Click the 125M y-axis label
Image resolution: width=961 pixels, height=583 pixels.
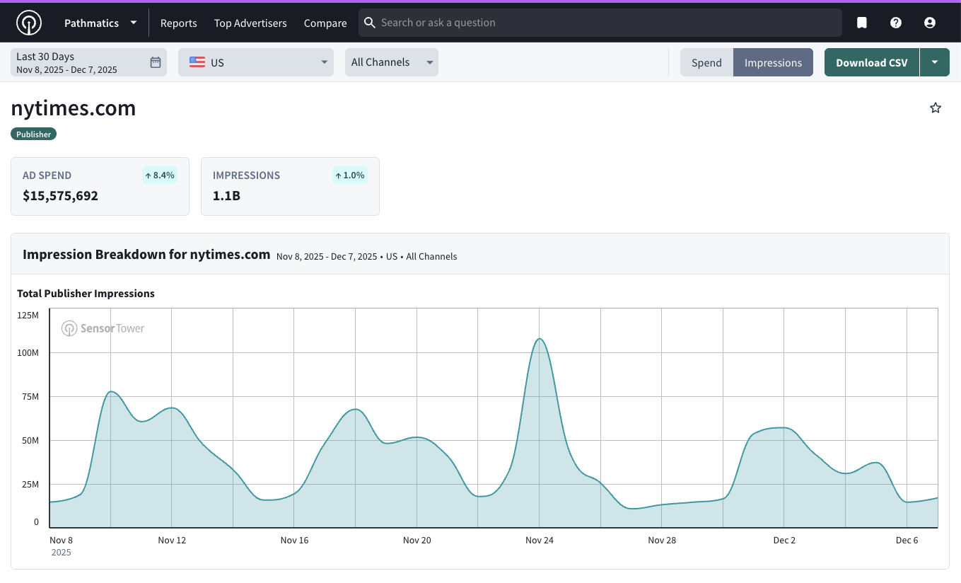28,315
